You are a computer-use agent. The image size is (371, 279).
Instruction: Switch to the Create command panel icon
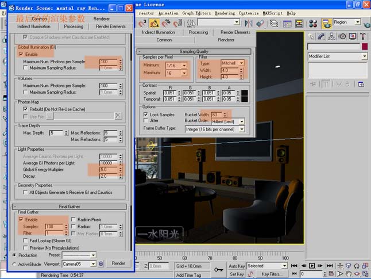tap(311, 36)
